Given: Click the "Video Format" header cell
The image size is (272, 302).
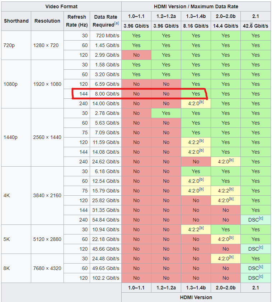Looking at the screenshot, I should point(61,6).
